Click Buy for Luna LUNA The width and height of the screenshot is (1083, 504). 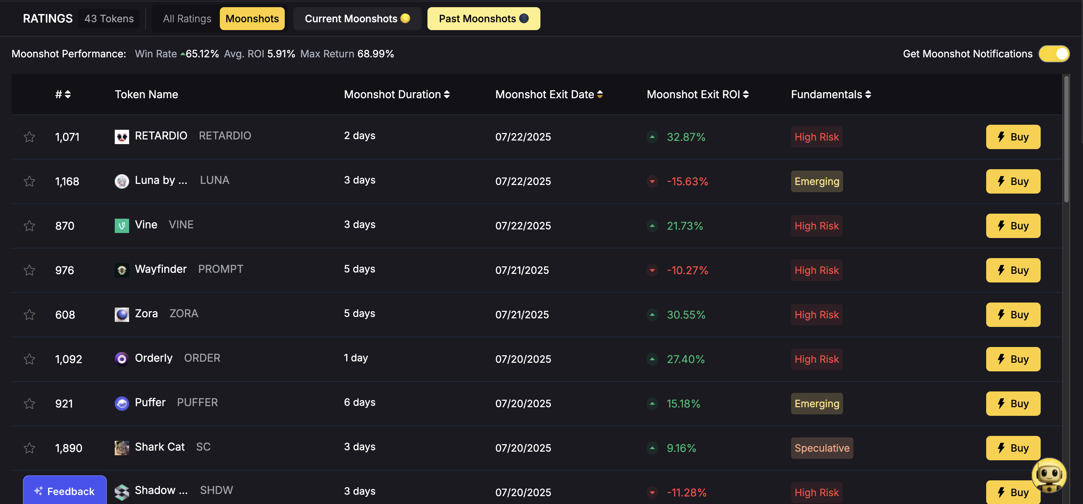click(x=1013, y=182)
